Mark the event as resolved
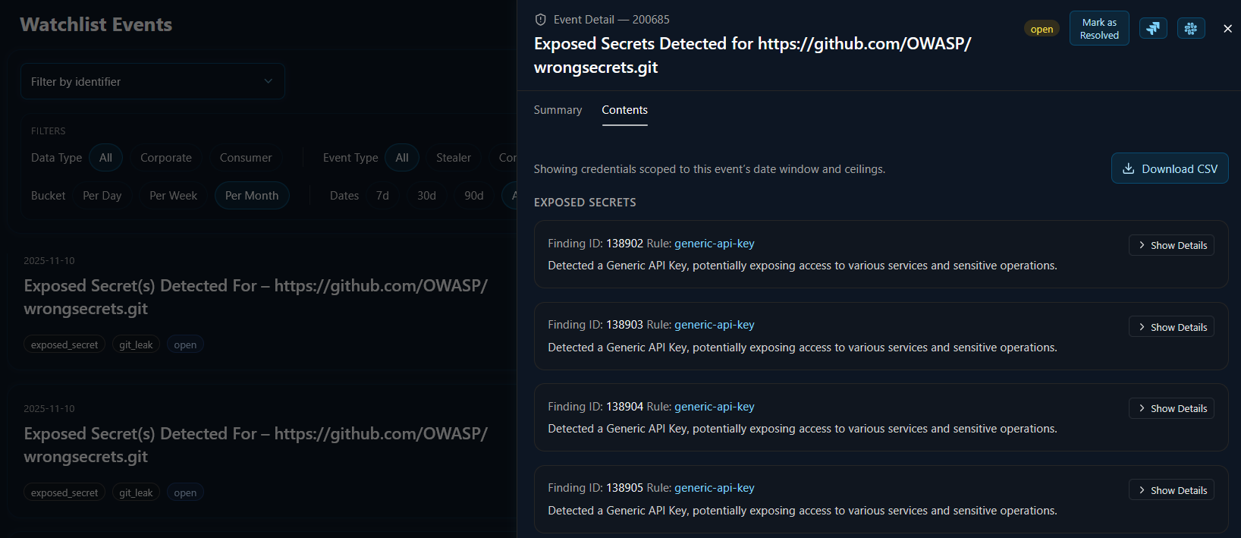The width and height of the screenshot is (1241, 538). point(1099,29)
